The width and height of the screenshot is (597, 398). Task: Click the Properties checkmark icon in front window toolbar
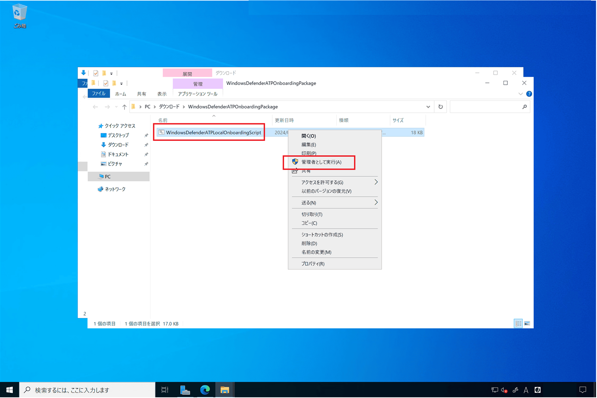coord(105,84)
